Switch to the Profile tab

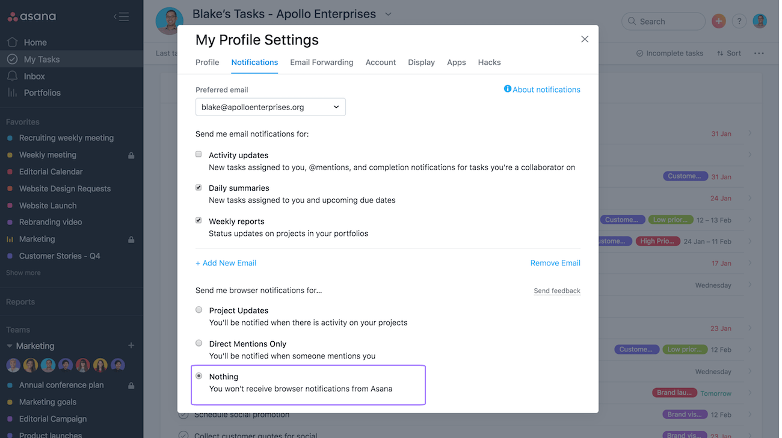pos(208,62)
